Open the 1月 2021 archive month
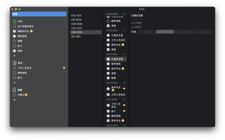This screenshot has width=225, height=140. [86, 37]
